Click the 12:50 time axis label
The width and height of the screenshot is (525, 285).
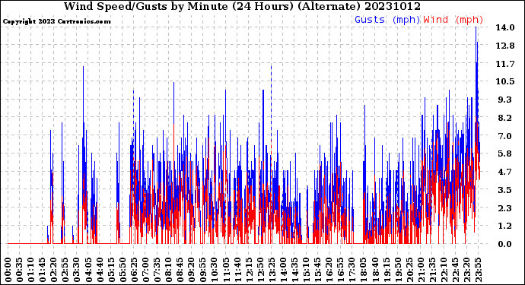point(259,270)
